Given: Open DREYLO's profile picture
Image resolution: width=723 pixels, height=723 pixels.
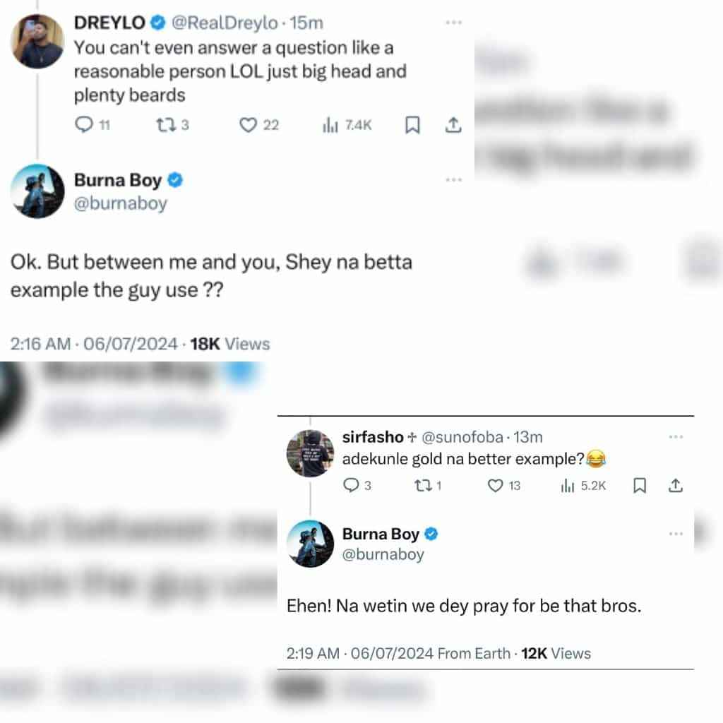Looking at the screenshot, I should [x=37, y=42].
